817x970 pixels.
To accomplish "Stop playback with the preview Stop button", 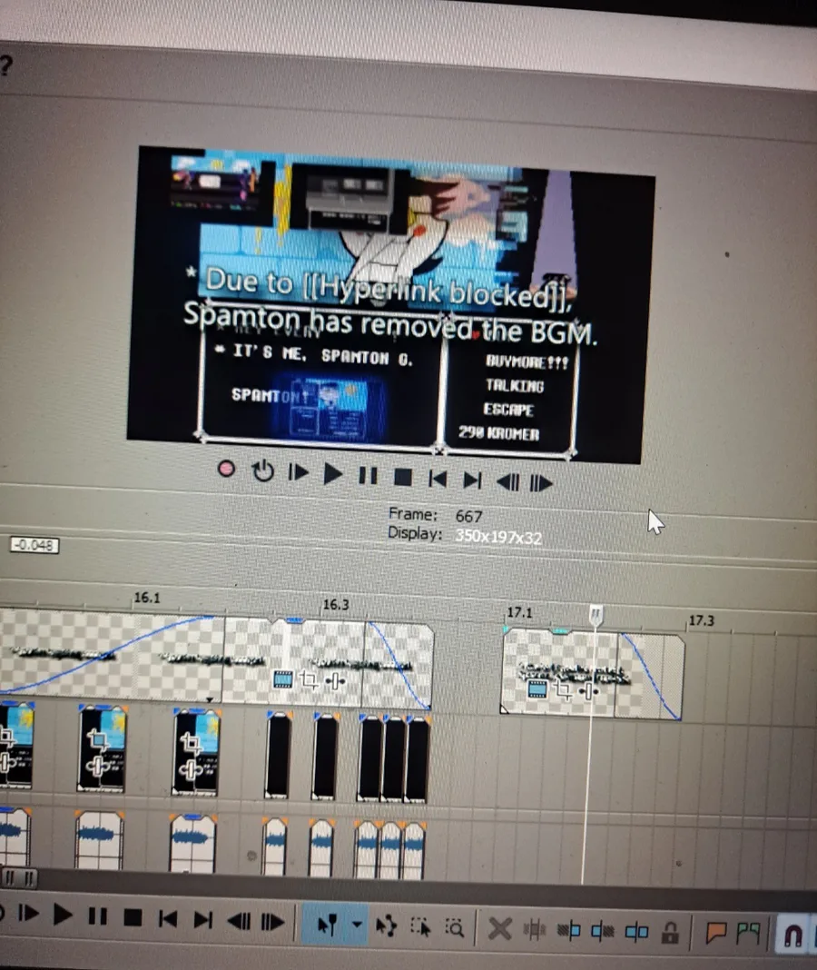I will click(403, 477).
